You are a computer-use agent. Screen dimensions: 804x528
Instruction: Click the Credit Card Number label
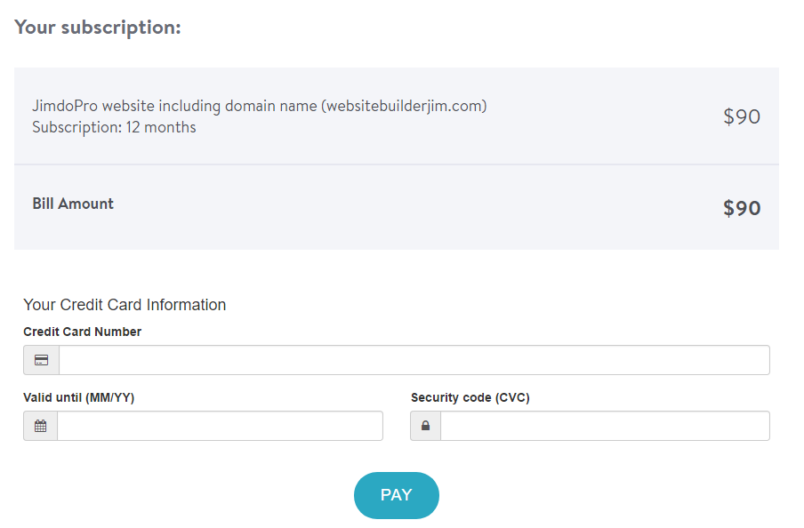(x=82, y=332)
